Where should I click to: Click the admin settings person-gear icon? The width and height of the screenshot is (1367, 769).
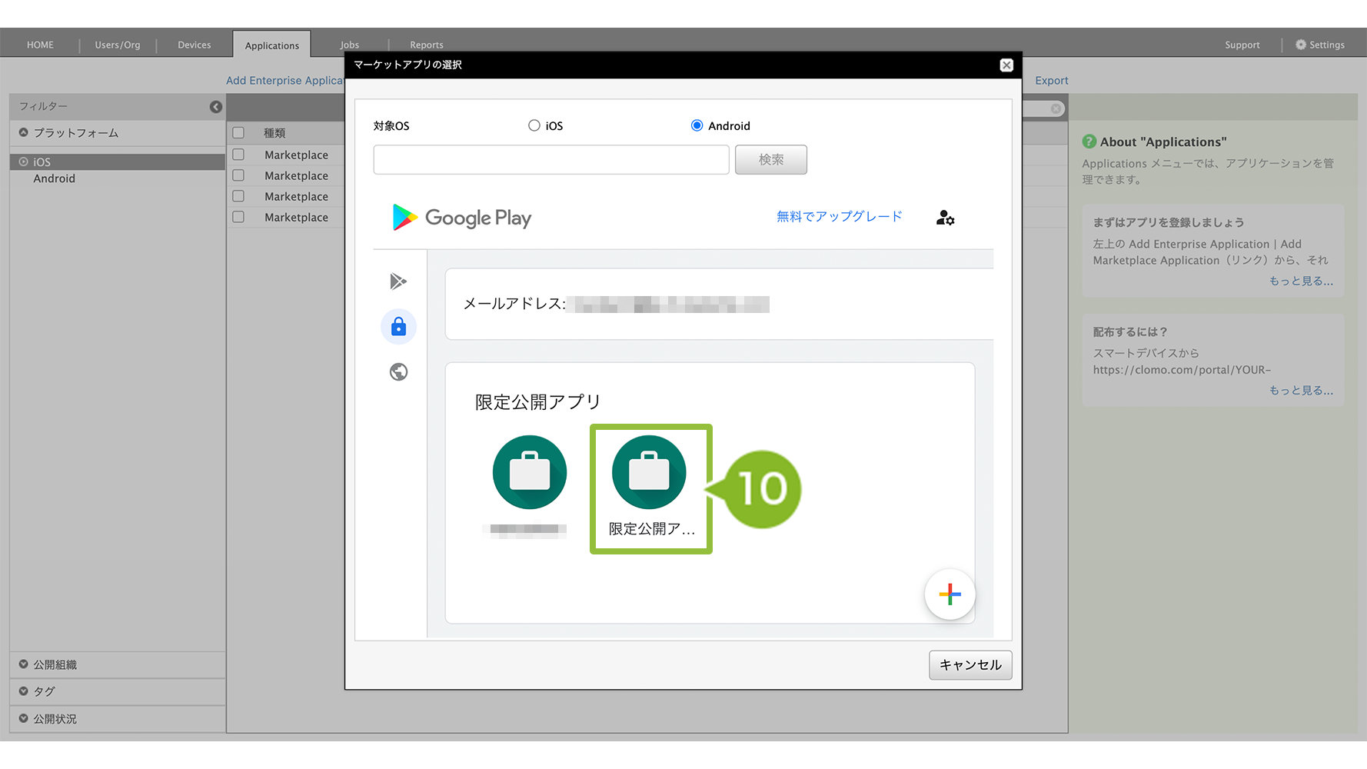(945, 218)
